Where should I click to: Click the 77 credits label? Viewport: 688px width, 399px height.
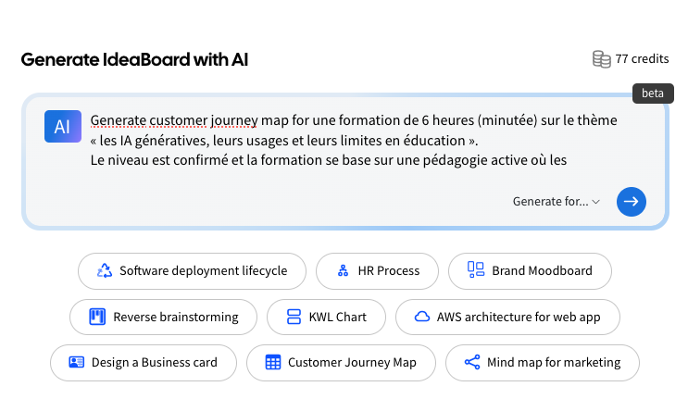[x=642, y=59]
